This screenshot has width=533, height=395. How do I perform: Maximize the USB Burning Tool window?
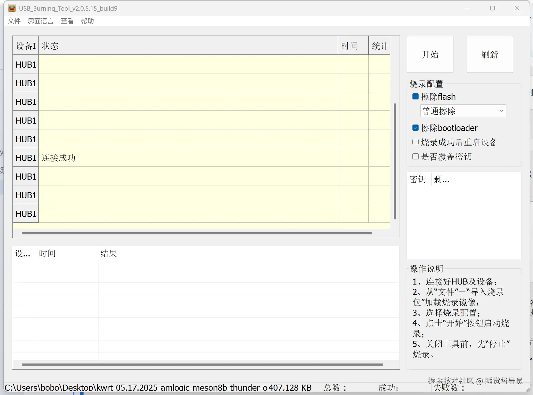pos(492,8)
